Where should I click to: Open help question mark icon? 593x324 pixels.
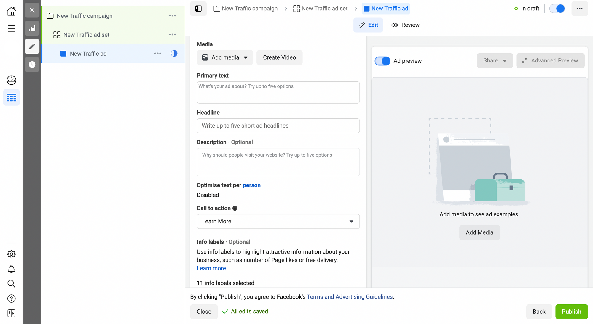11,299
